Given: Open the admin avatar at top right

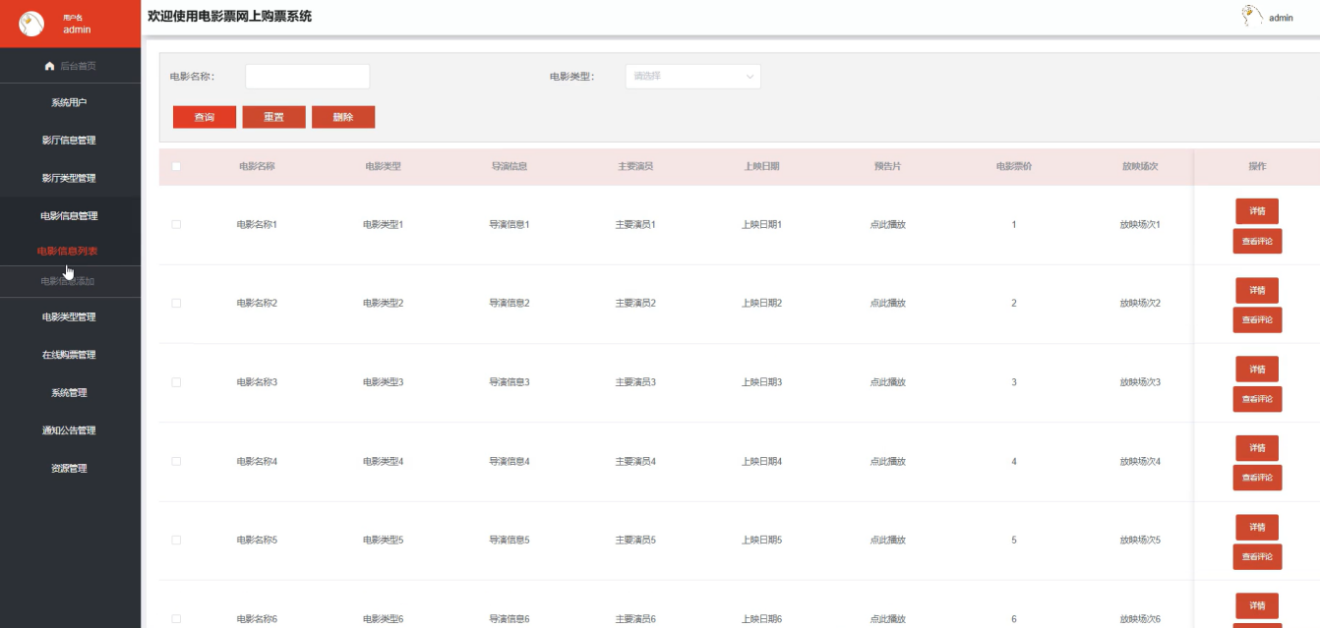Looking at the screenshot, I should pos(1252,16).
